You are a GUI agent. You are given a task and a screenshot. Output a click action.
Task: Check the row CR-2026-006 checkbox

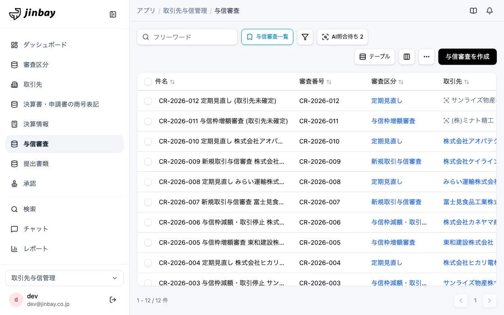[148, 222]
